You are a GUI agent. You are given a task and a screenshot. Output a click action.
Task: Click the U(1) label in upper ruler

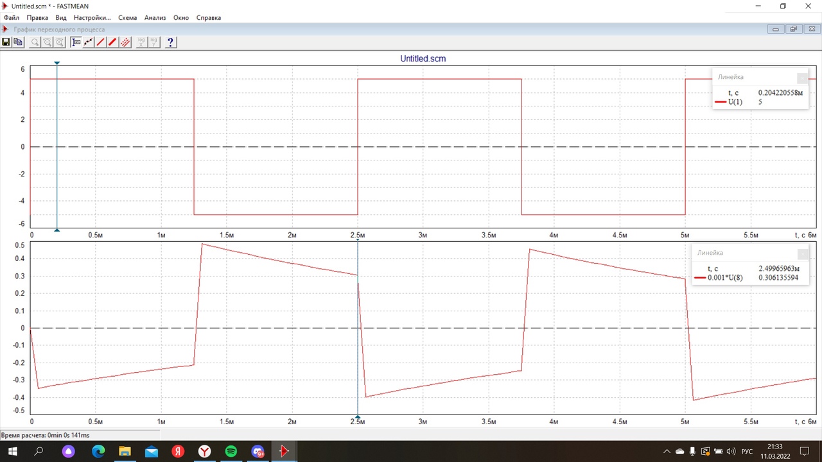coord(735,102)
